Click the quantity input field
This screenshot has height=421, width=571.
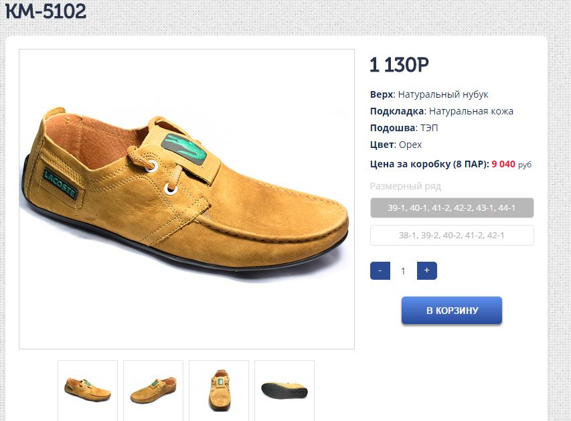point(403,271)
